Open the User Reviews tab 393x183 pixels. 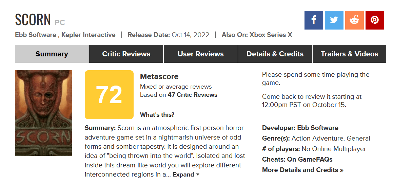click(200, 54)
